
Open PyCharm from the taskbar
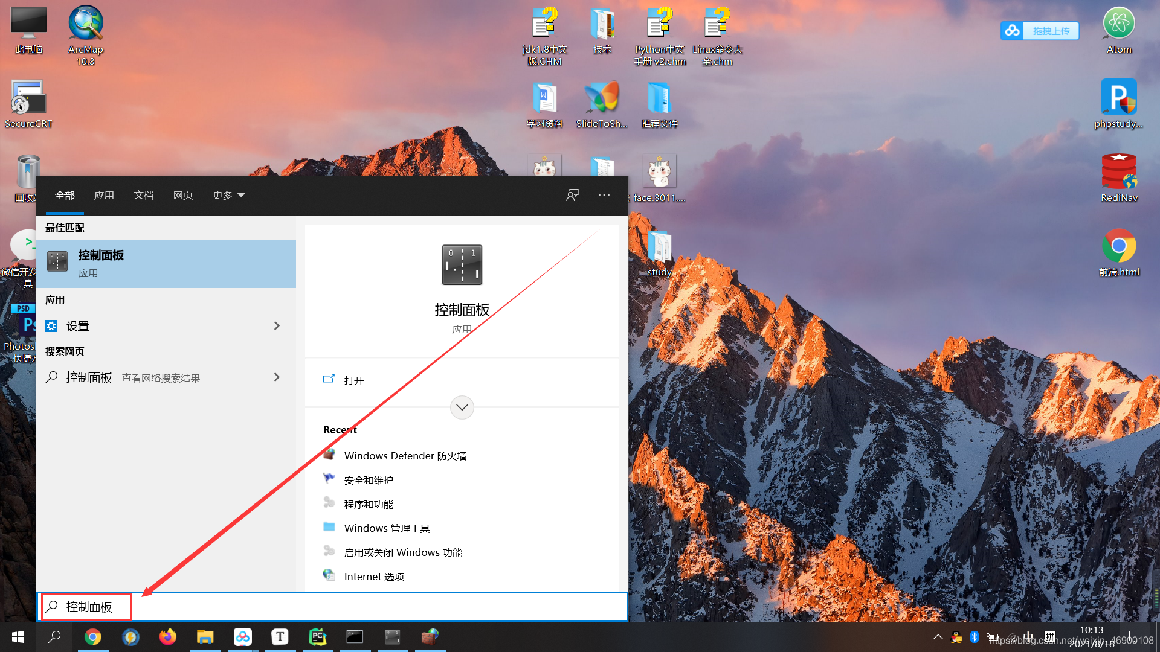click(317, 637)
